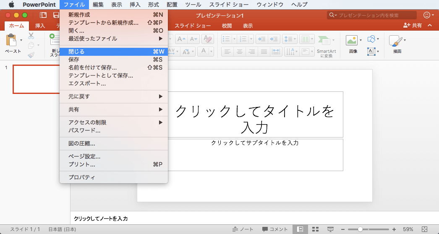Select 新規作成 menu item
This screenshot has height=234, width=439.
click(114, 15)
